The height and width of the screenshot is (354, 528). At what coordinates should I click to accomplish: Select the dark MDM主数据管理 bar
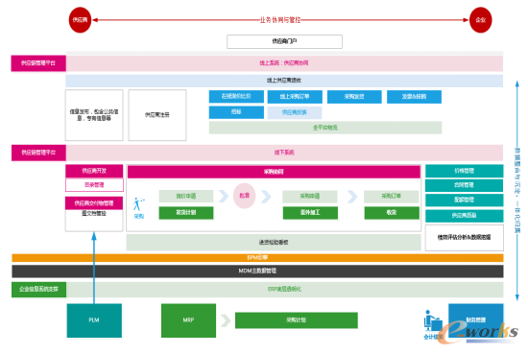click(257, 271)
